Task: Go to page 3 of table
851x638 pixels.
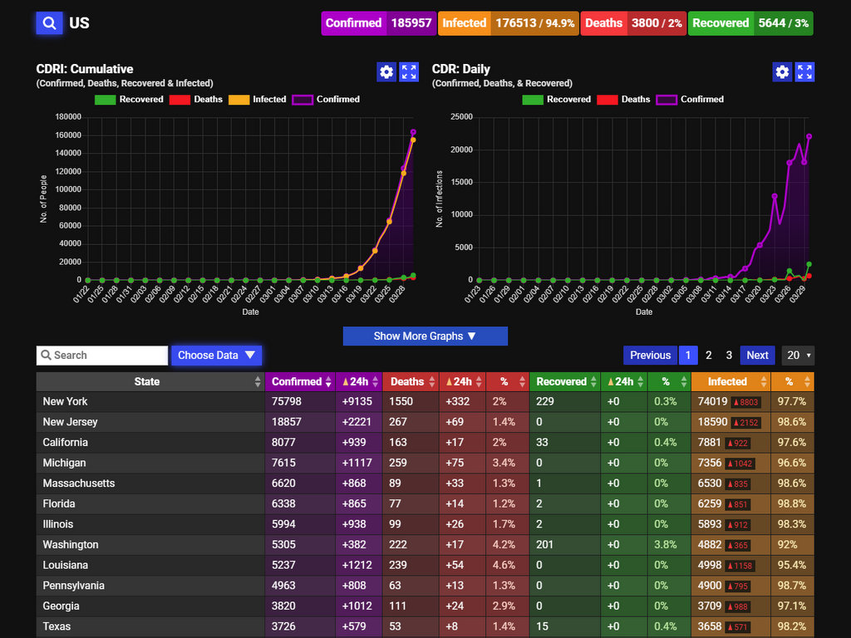Action: pyautogui.click(x=729, y=356)
